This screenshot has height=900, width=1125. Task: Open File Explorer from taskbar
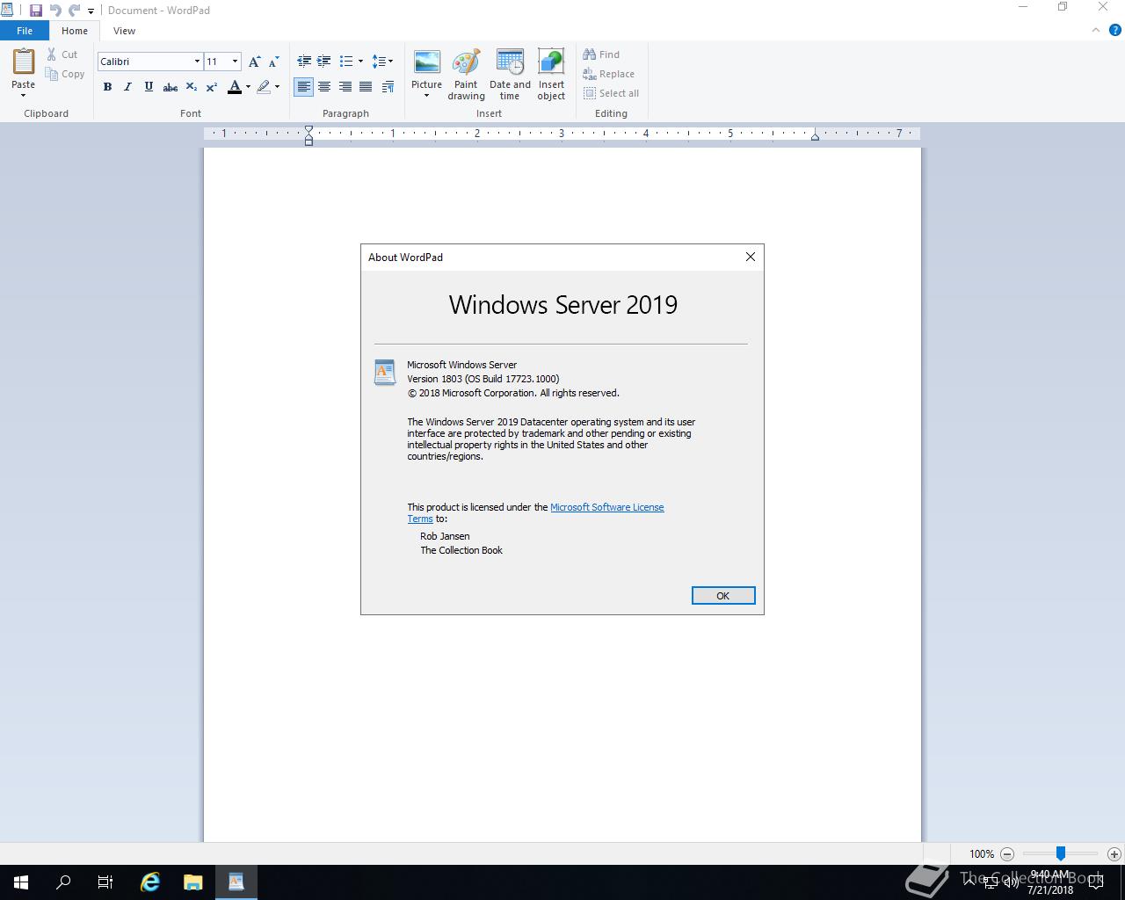coord(193,882)
